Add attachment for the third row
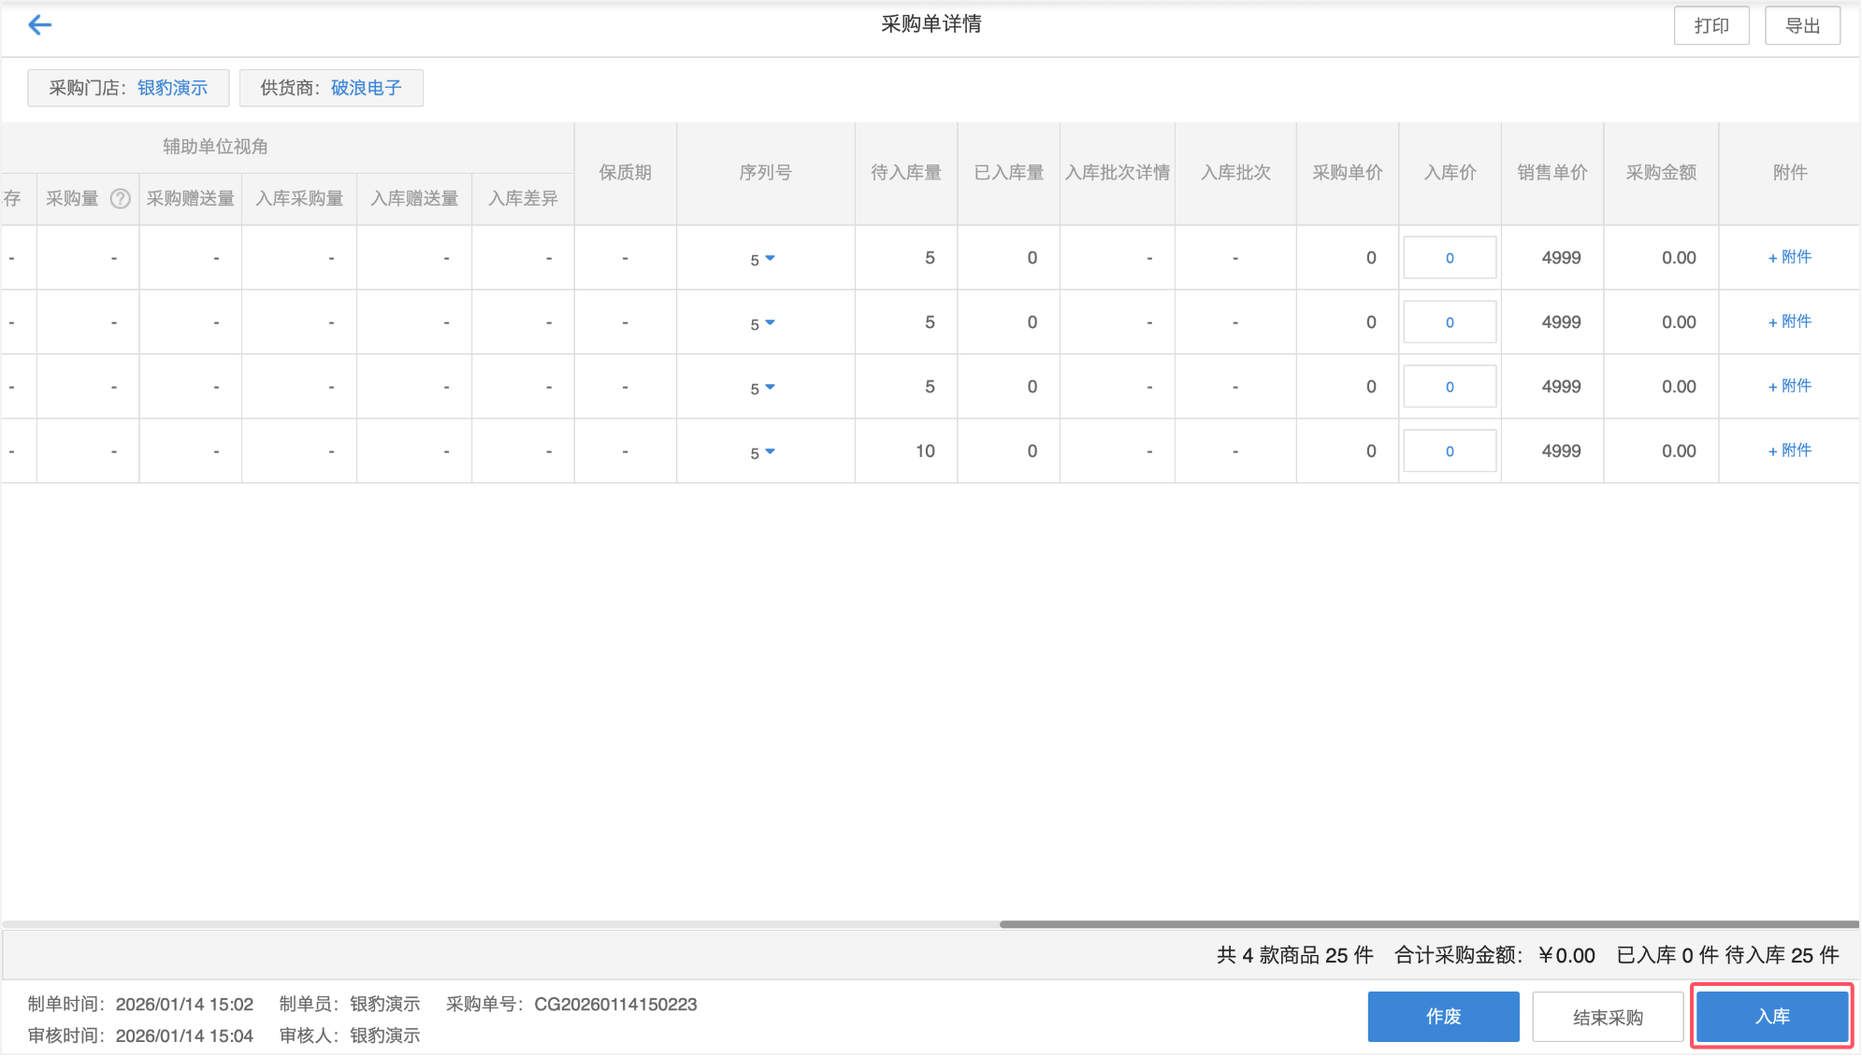This screenshot has height=1056, width=1862. click(1789, 386)
